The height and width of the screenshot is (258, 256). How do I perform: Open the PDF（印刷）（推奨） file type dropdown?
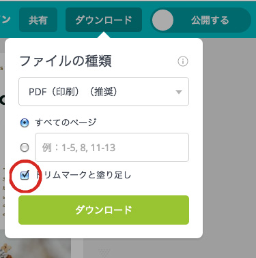104,92
